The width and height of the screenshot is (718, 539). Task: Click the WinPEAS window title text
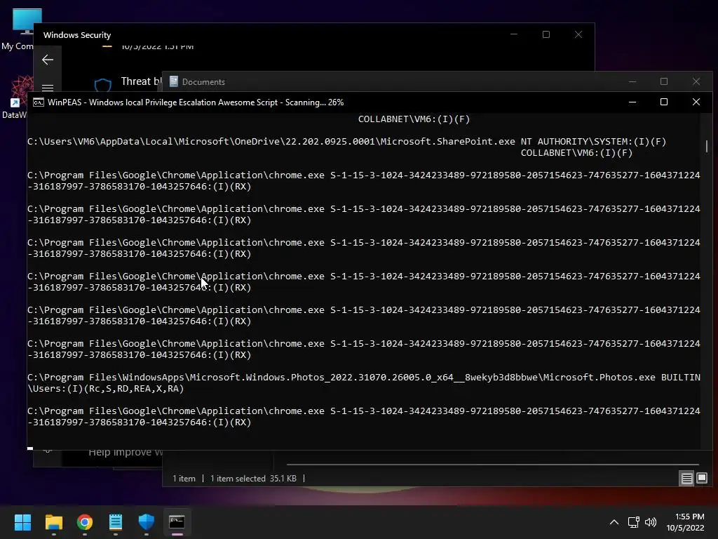tap(196, 102)
